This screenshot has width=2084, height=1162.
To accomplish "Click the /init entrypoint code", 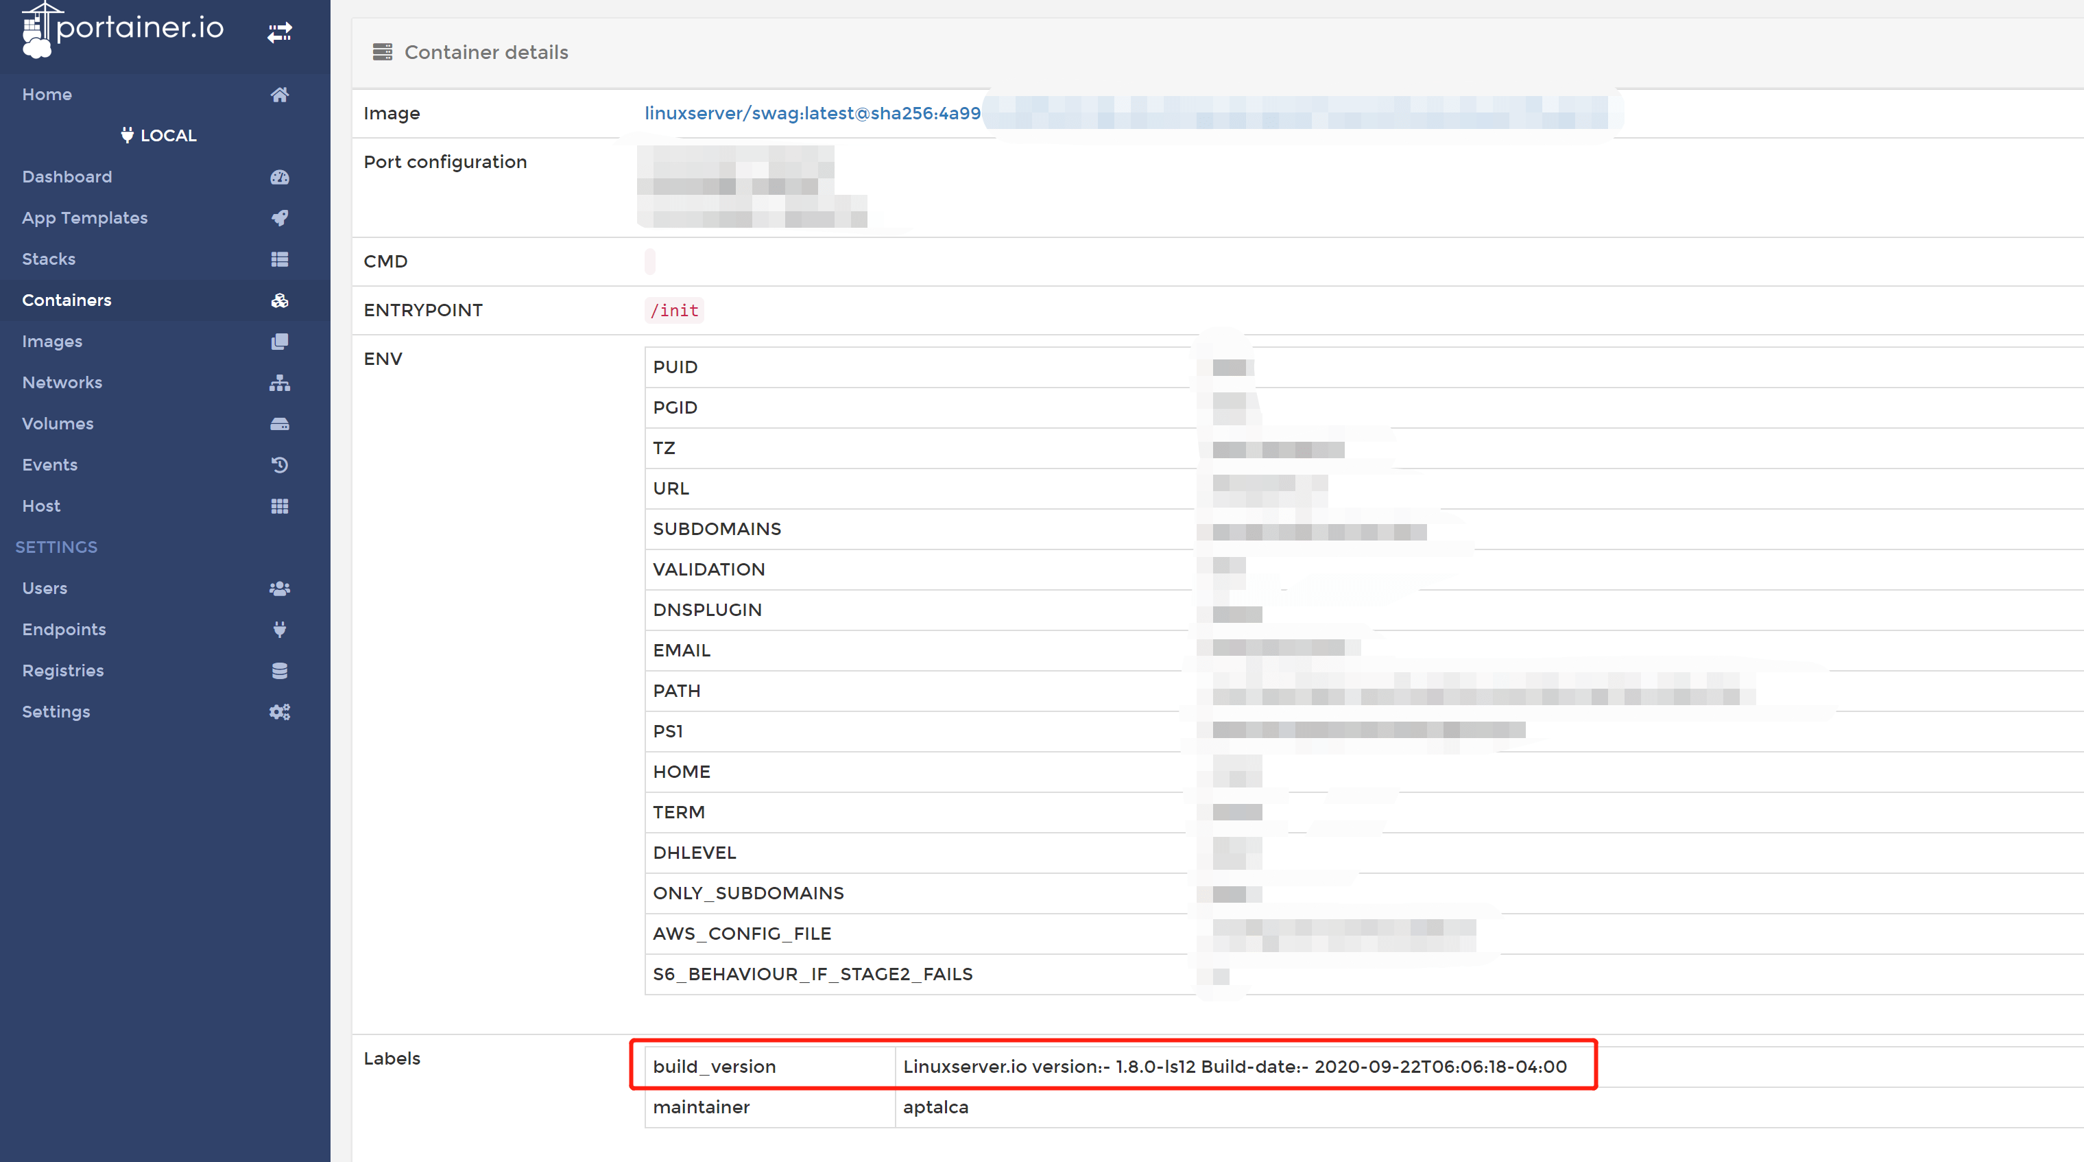I will (674, 311).
